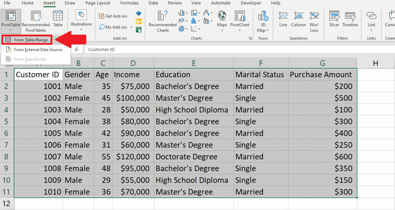The height and width of the screenshot is (210, 395).
Task: Expand the My Add-ins dropdown arrow
Action: point(131,27)
